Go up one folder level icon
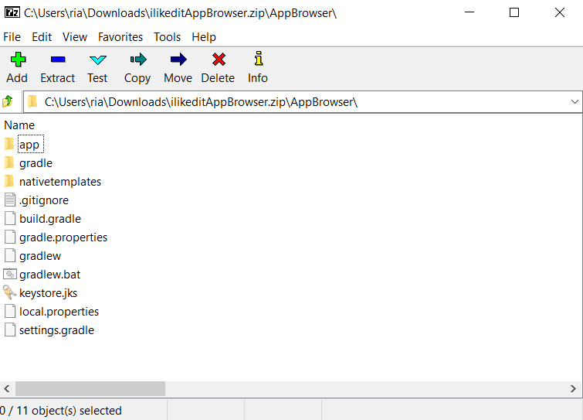Screen dimensions: 583x420 [x=8, y=101]
